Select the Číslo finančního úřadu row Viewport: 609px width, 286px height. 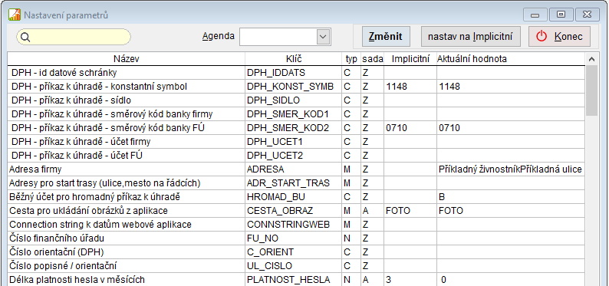pos(296,238)
